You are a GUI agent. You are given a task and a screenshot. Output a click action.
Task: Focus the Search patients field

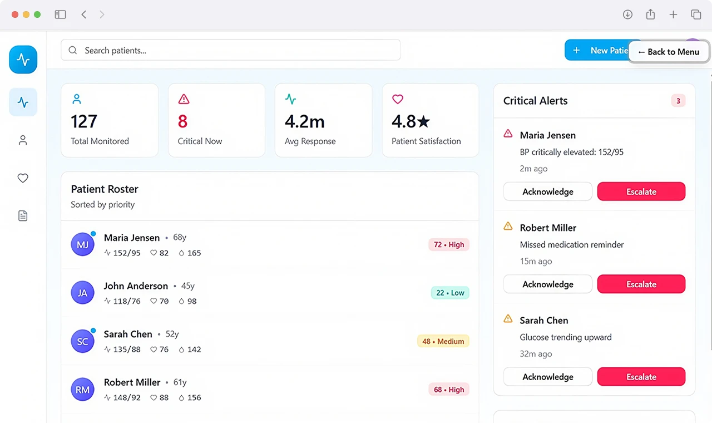click(x=231, y=50)
